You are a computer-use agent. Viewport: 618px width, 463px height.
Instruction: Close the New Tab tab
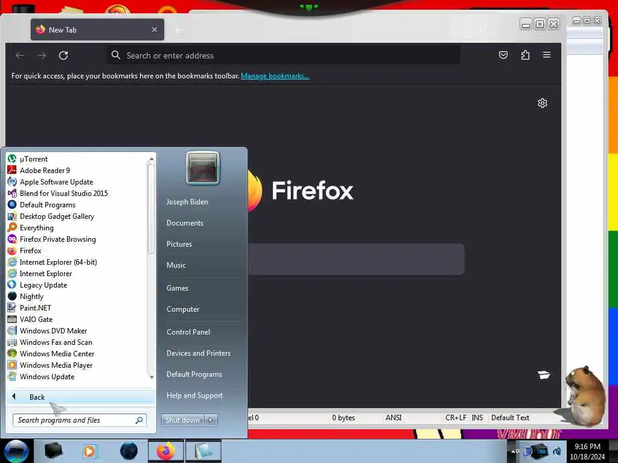[x=154, y=30]
